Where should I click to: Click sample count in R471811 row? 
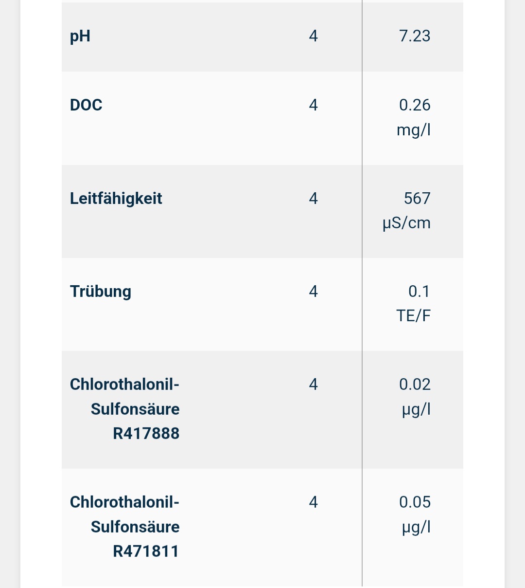[x=314, y=502]
